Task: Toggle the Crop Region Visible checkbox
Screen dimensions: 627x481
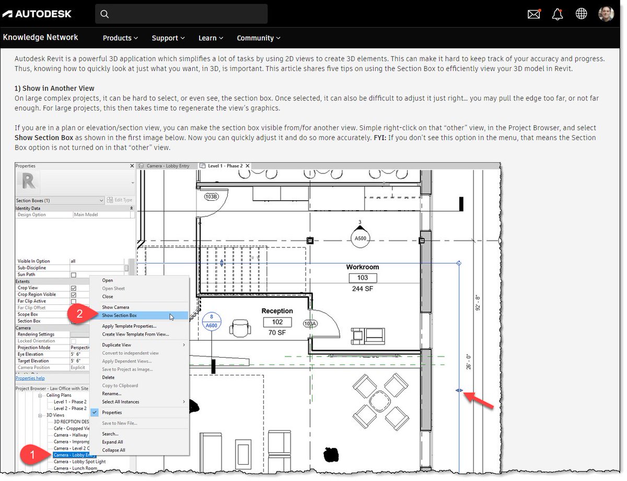Action: [74, 295]
